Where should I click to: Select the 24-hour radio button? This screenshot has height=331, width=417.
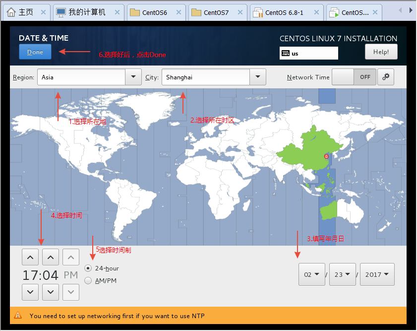click(88, 268)
